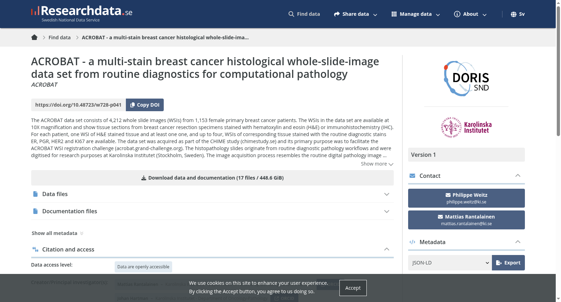
Task: Click the Find data search icon
Action: tap(291, 14)
